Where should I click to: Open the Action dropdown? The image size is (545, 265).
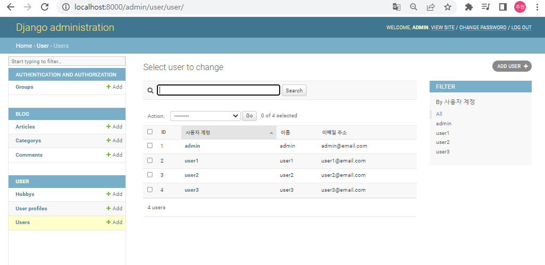[205, 116]
